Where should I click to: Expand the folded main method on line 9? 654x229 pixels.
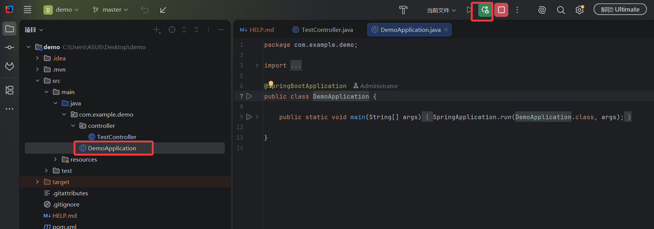257,117
